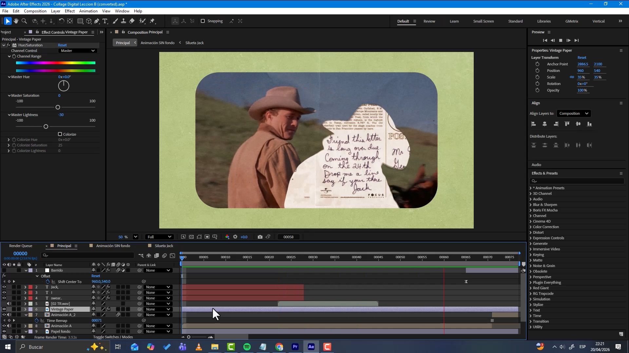Image resolution: width=629 pixels, height=353 pixels.
Task: Click Toggle Switches / Modes button
Action: coord(113,337)
